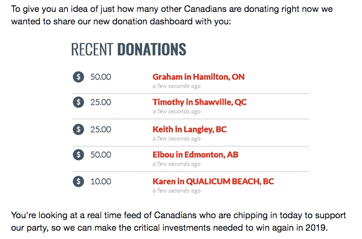Click the 25.00 amount in Timothy's row
The width and height of the screenshot is (362, 239).
101,102
